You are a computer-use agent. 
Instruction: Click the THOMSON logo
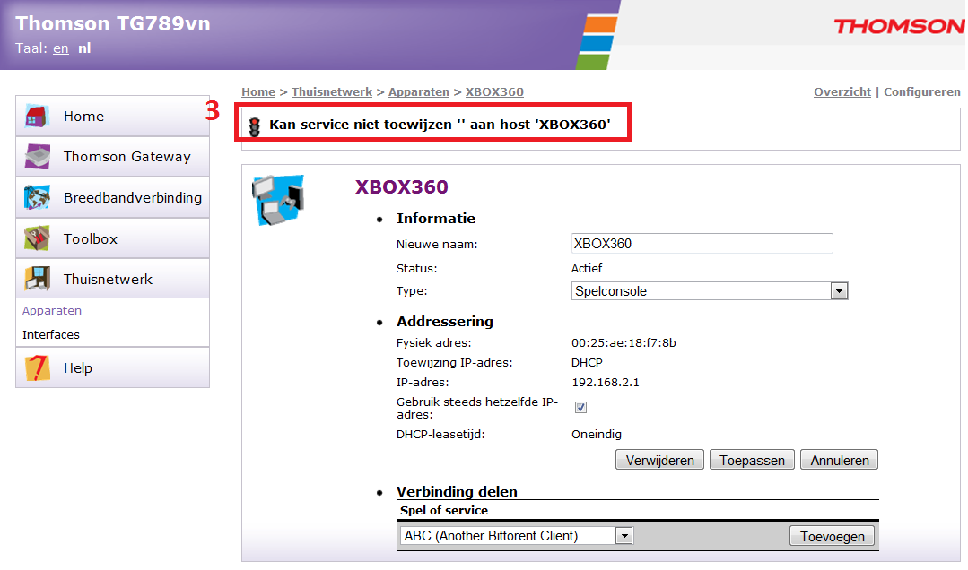[899, 26]
